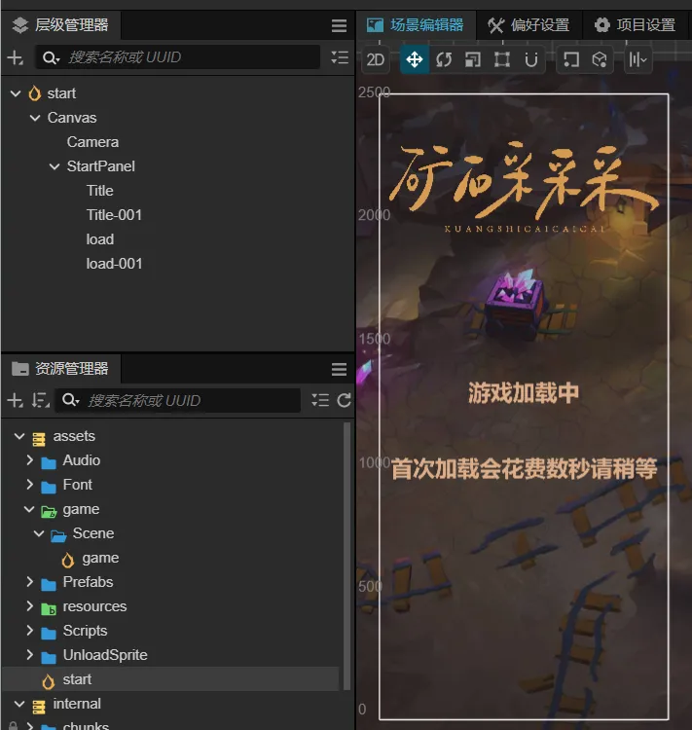Click the magnet snap settings icon
Viewport: 692px width, 730px height.
[x=531, y=59]
